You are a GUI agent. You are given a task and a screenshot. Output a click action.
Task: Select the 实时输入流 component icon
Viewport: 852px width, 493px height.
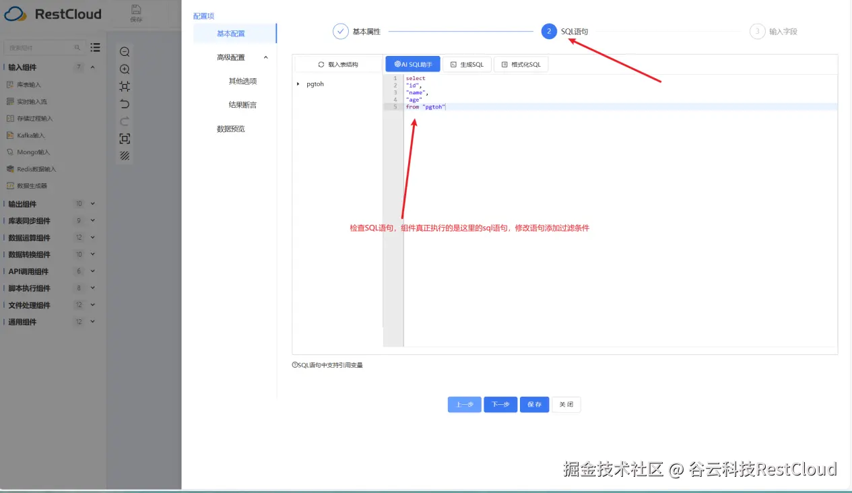point(10,102)
